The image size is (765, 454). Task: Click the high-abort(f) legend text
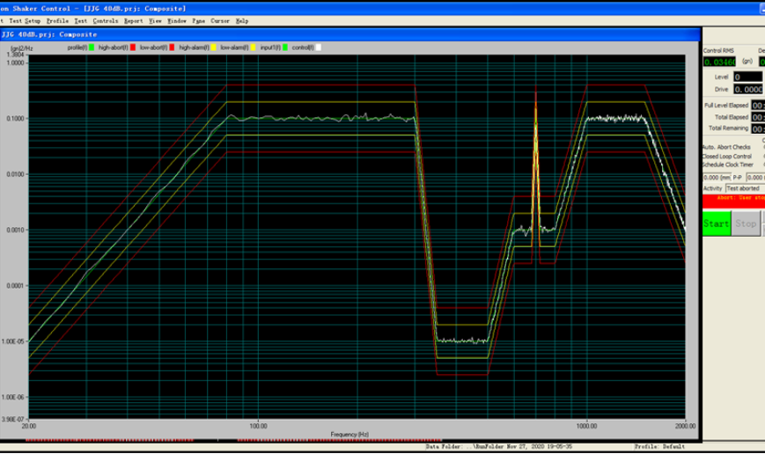[114, 48]
